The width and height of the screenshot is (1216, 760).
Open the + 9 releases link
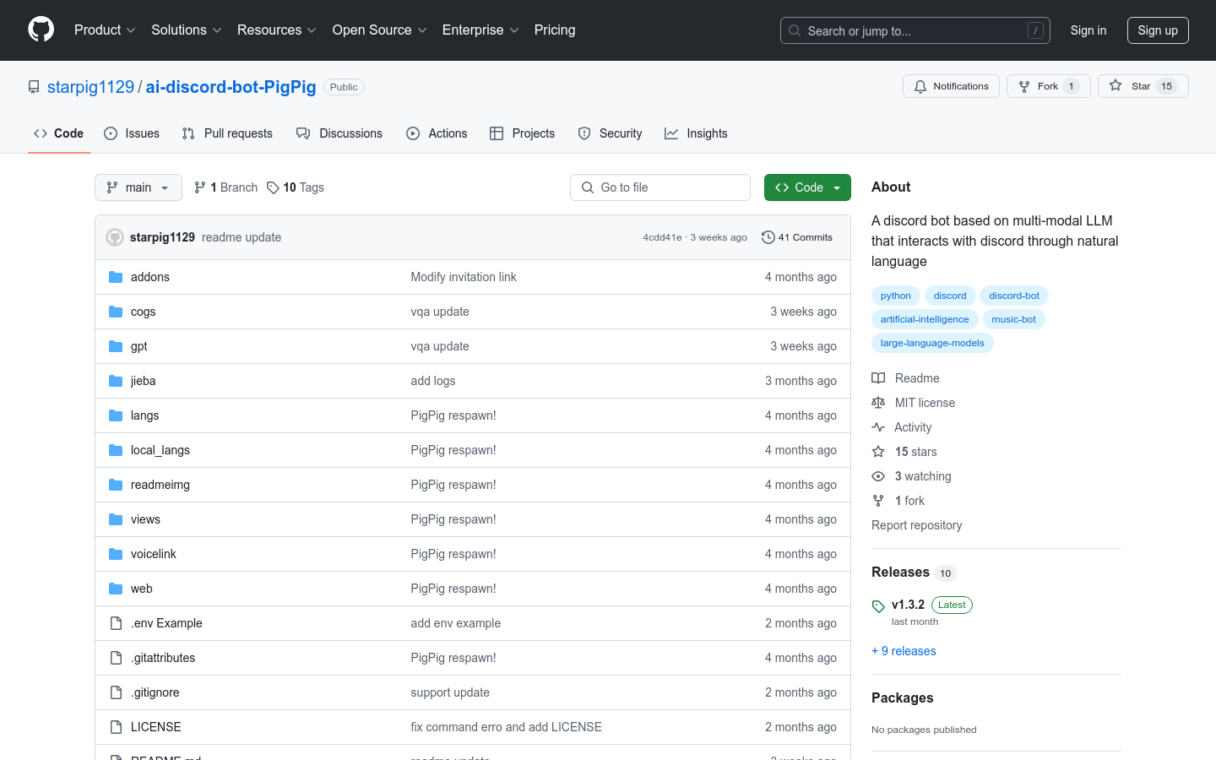(x=904, y=651)
